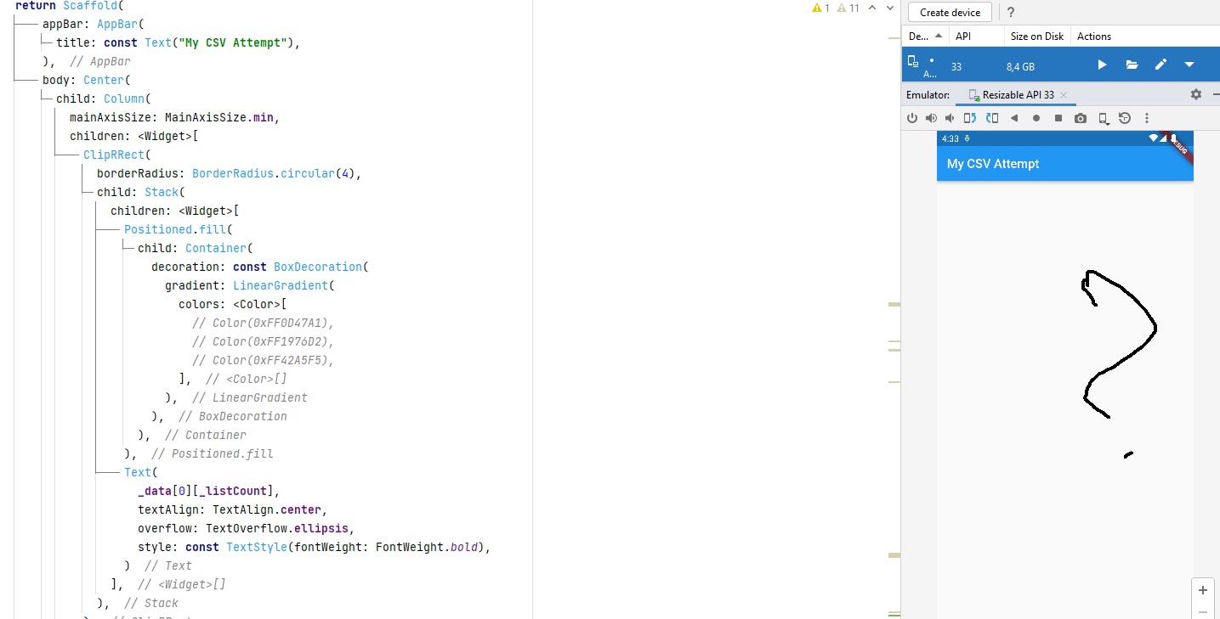Click the Center widget in code
Viewport: 1220px width, 619px height.
click(104, 80)
